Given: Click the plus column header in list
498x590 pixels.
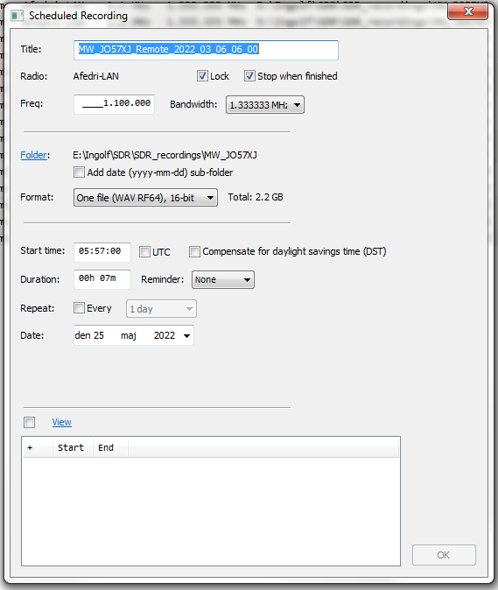Looking at the screenshot, I should 38,447.
